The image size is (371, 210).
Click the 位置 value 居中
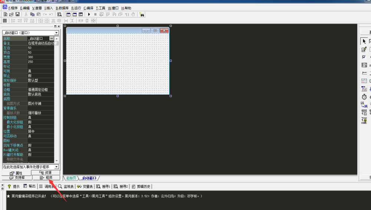(41, 131)
